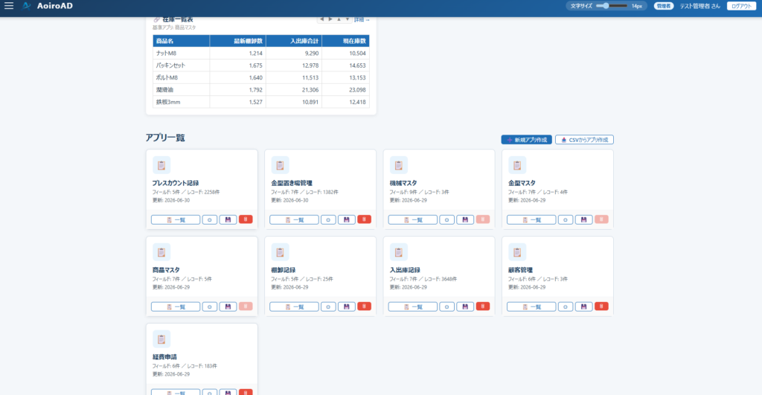Select the ナットM8 row name
Screen dimensions: 762x395
166,54
